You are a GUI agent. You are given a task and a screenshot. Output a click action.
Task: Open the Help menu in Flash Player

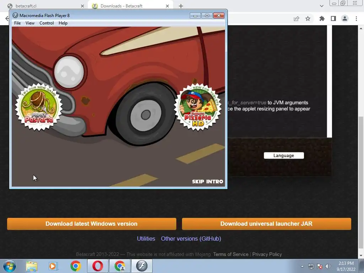63,23
